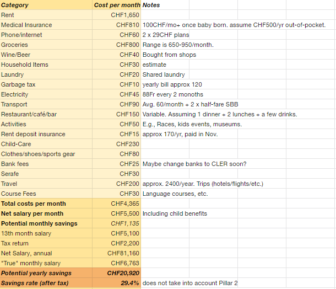
Task: Click the Restaurant/café/bar cell
Action: click(x=46, y=114)
